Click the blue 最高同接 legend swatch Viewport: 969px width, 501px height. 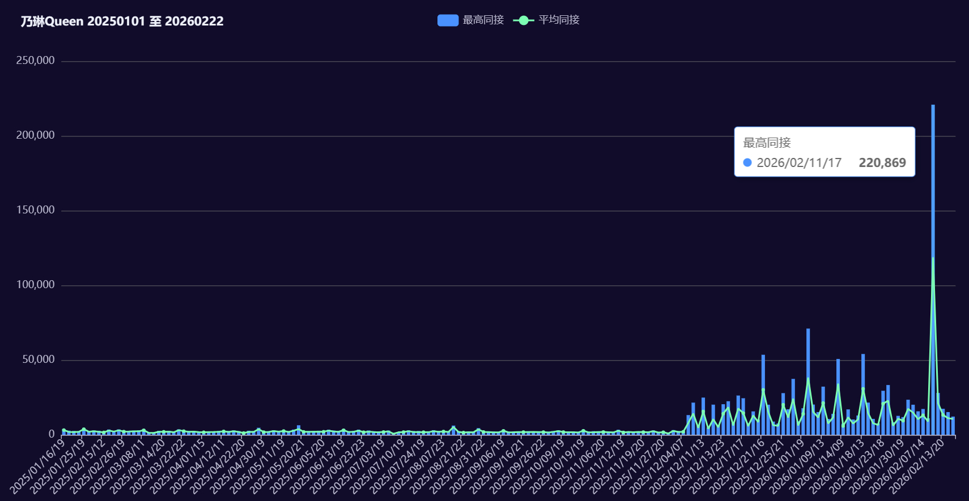point(448,20)
